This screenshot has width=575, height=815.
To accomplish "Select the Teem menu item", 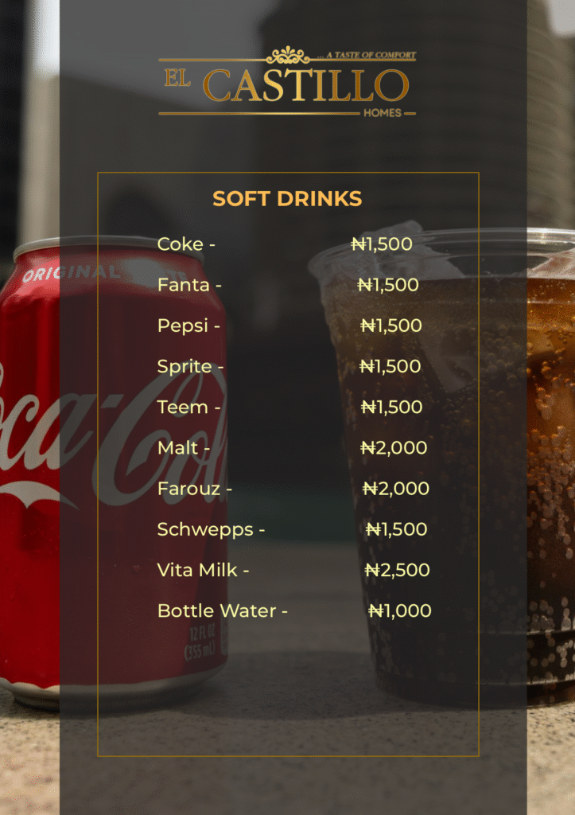I will coord(188,407).
